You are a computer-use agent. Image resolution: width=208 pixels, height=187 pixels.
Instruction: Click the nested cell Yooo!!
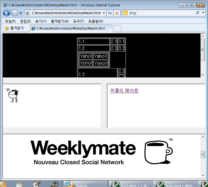[x=101, y=63]
